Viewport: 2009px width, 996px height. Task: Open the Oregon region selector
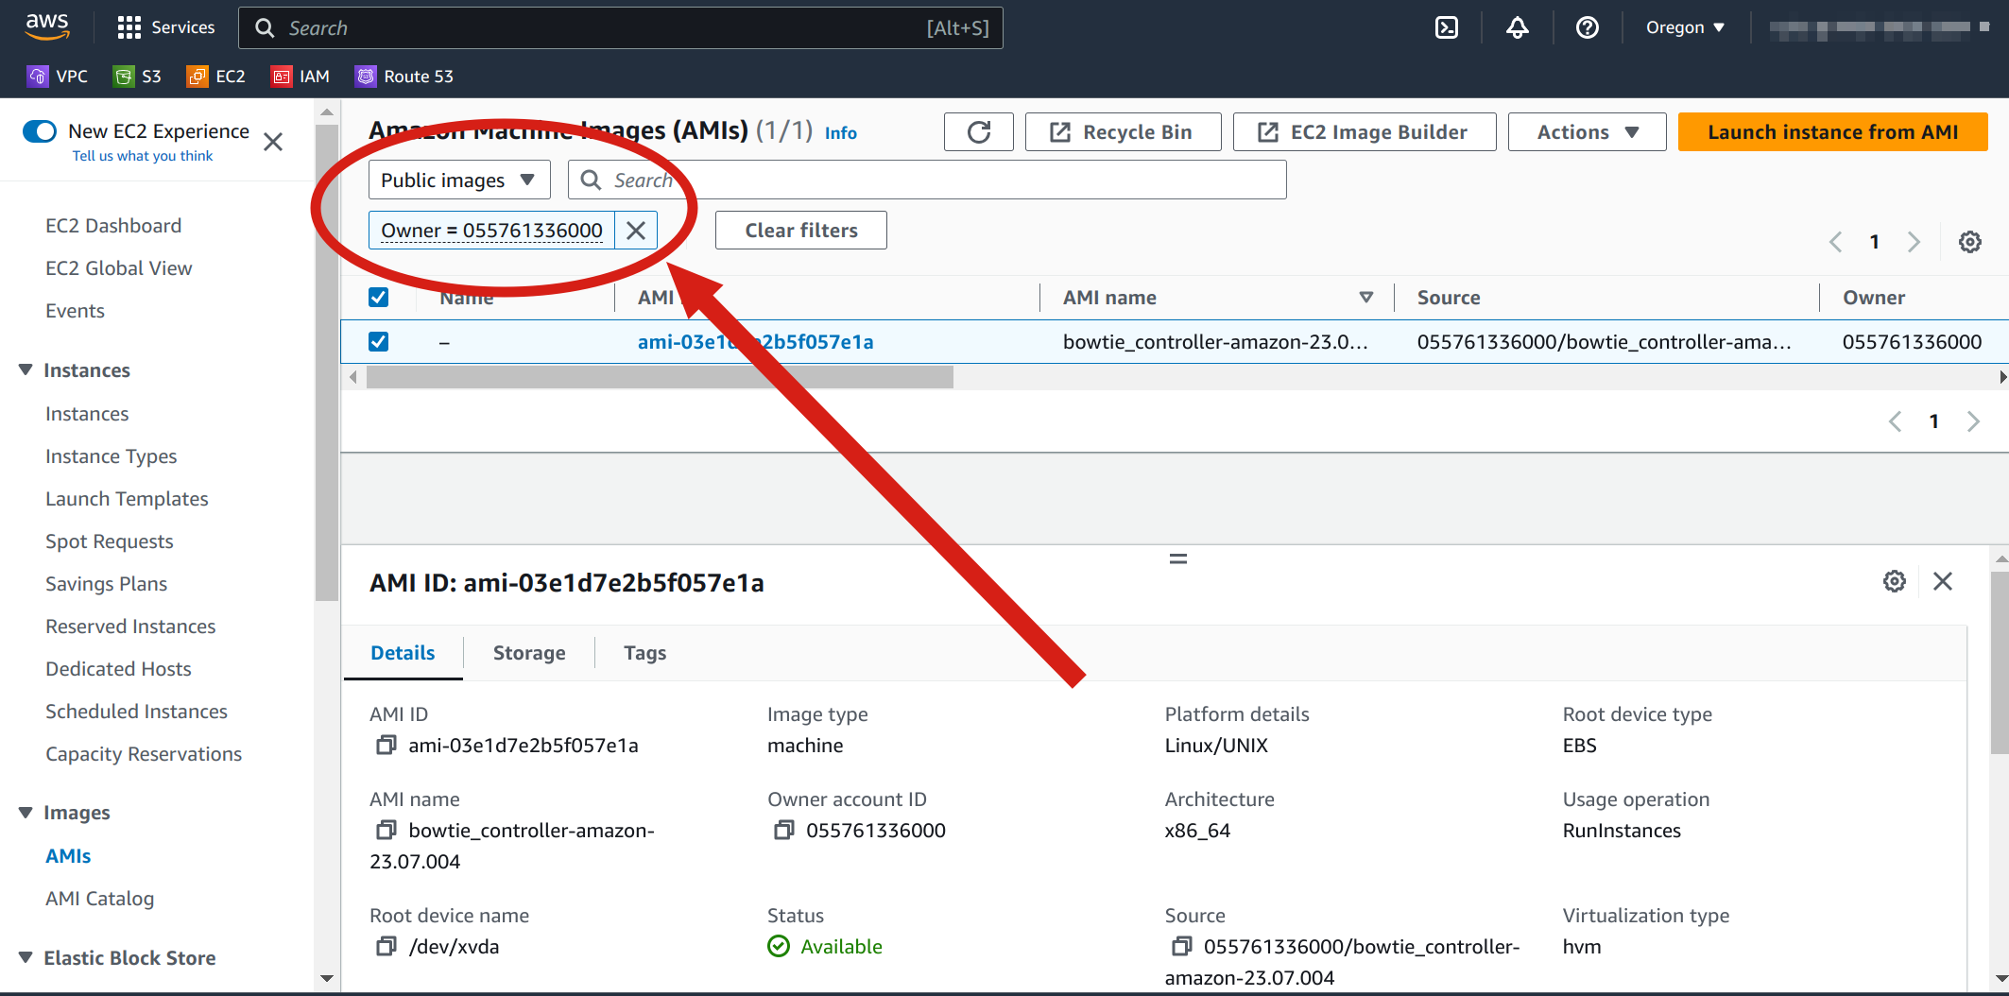(x=1685, y=27)
